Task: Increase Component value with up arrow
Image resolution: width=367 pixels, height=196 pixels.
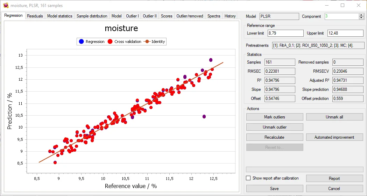Action: (361, 15)
